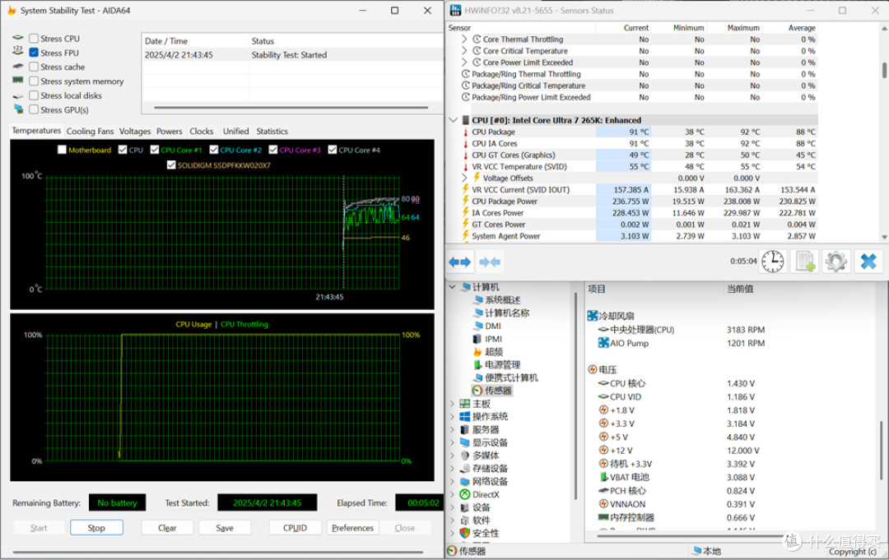This screenshot has height=560, width=889.
Task: Open HWiNFO sensor settings gear
Action: pos(835,261)
